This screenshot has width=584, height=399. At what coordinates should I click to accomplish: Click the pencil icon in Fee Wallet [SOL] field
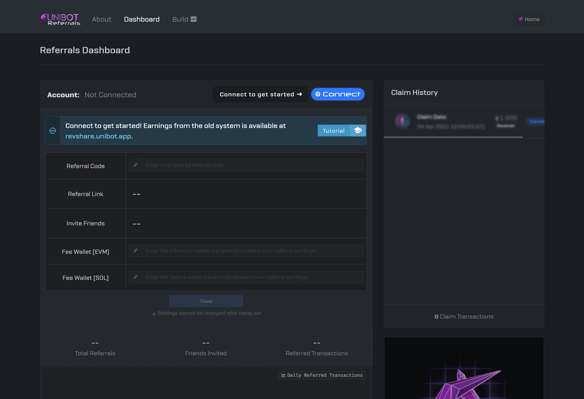tap(135, 277)
